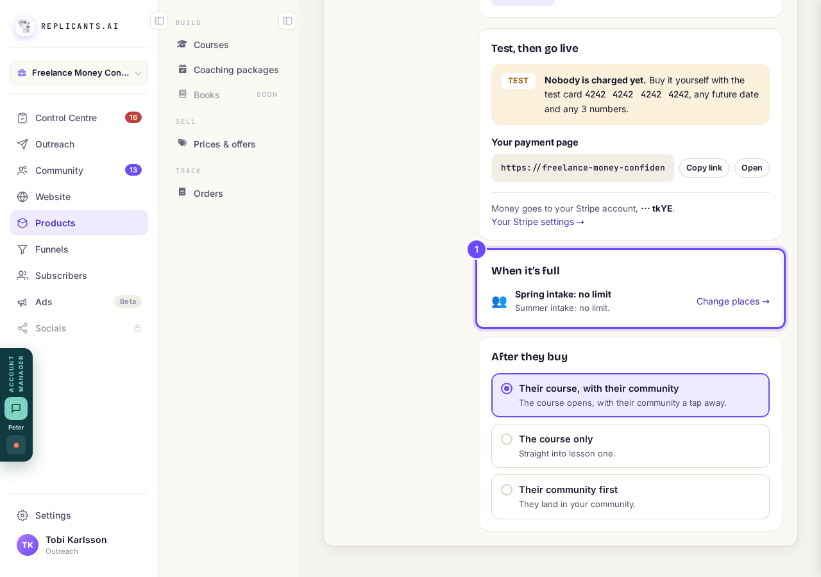Viewport: 821px width, 577px height.
Task: Click the payment page URL field
Action: click(582, 168)
